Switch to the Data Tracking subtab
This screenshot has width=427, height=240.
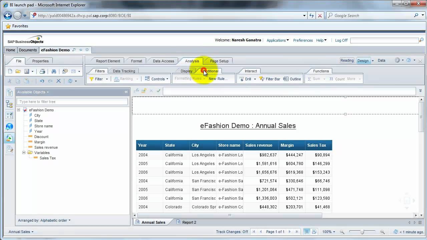pos(124,71)
